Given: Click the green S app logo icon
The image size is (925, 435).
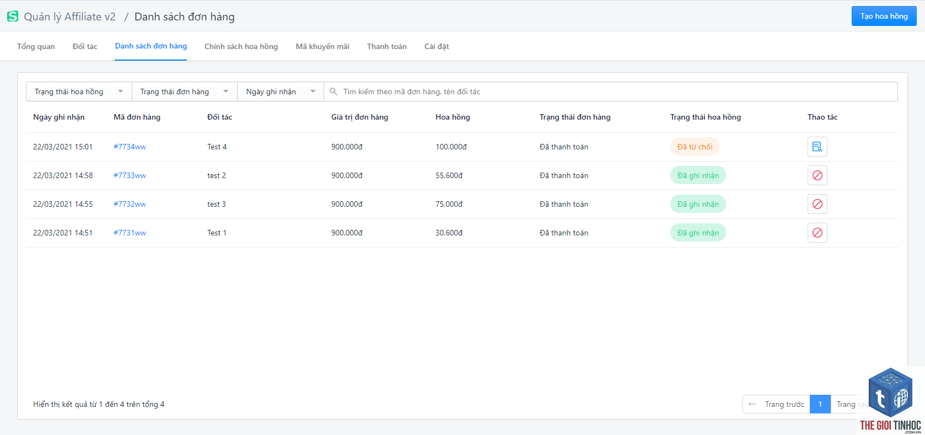Looking at the screenshot, I should click(13, 17).
